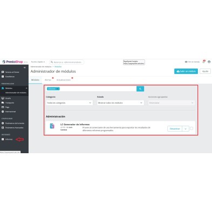Open Estadísticas sidebar icon
This screenshot has width=212, height=212.
click(3, 77)
